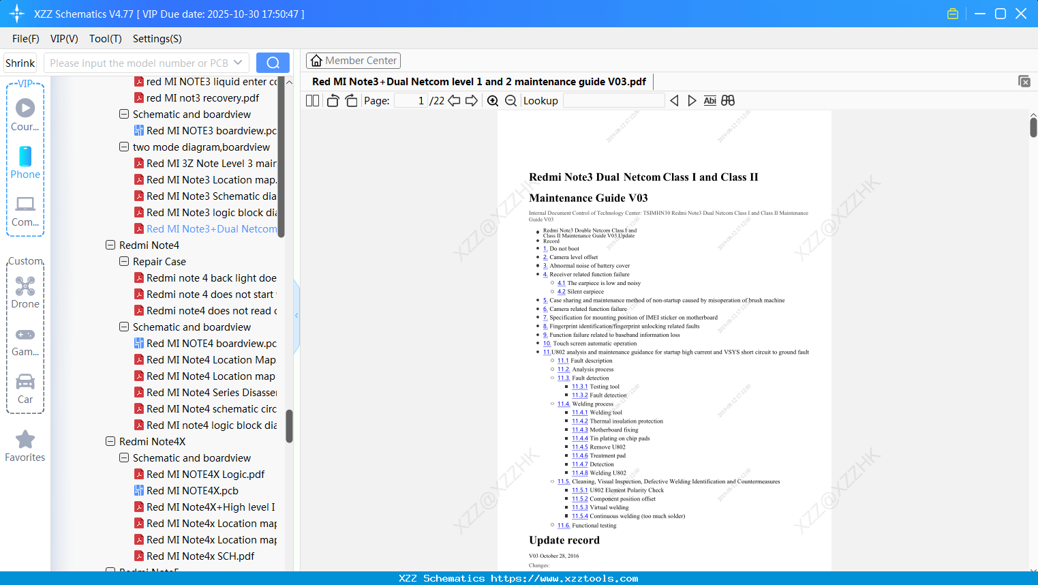Open Red MI 3Z Note Level 3 file

coord(205,163)
